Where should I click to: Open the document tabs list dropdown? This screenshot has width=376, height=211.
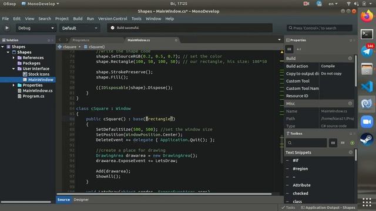tap(280, 40)
